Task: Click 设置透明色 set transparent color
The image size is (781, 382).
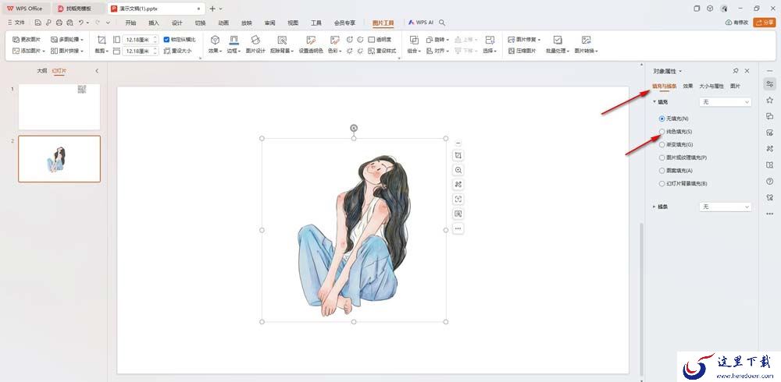Action: tap(311, 44)
